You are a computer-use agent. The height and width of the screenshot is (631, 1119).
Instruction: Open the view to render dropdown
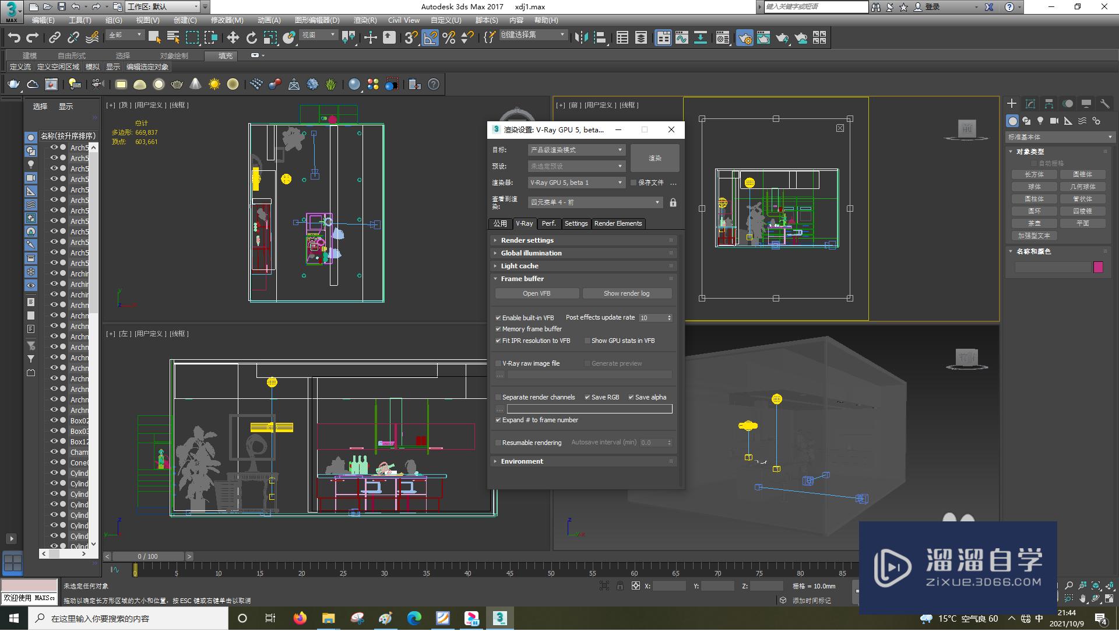point(596,202)
